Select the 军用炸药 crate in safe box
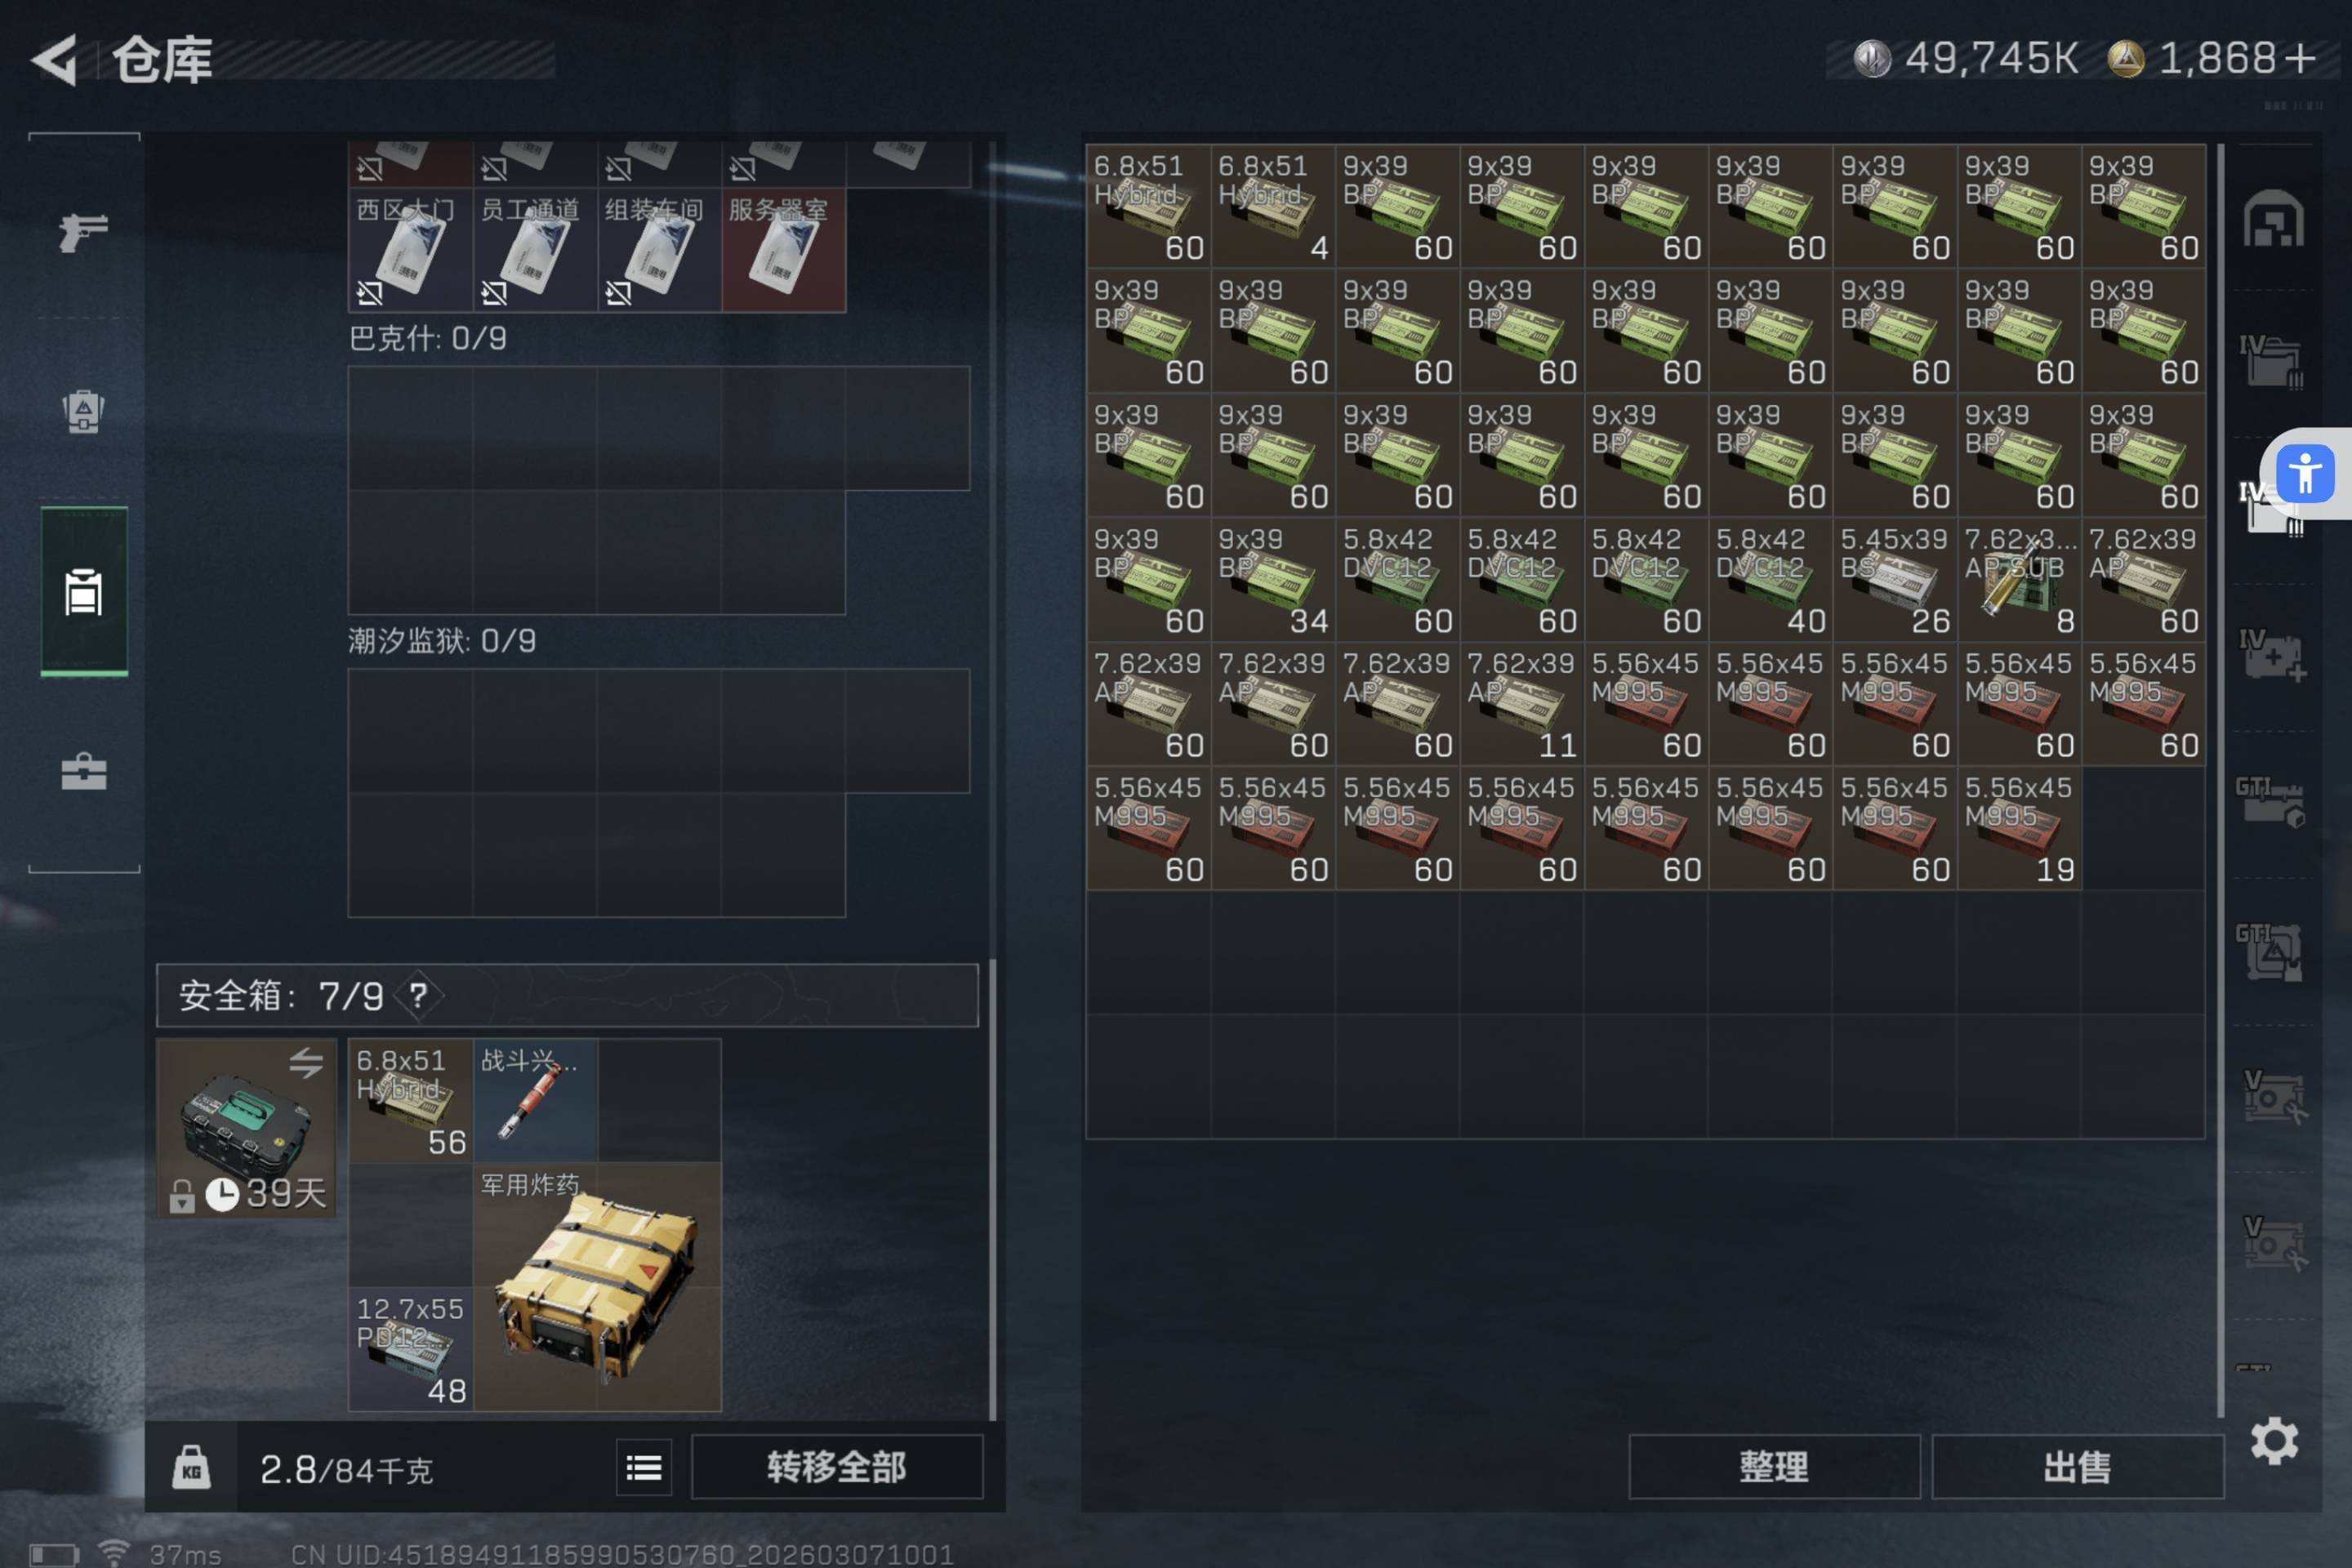2352x1568 pixels. point(597,1287)
